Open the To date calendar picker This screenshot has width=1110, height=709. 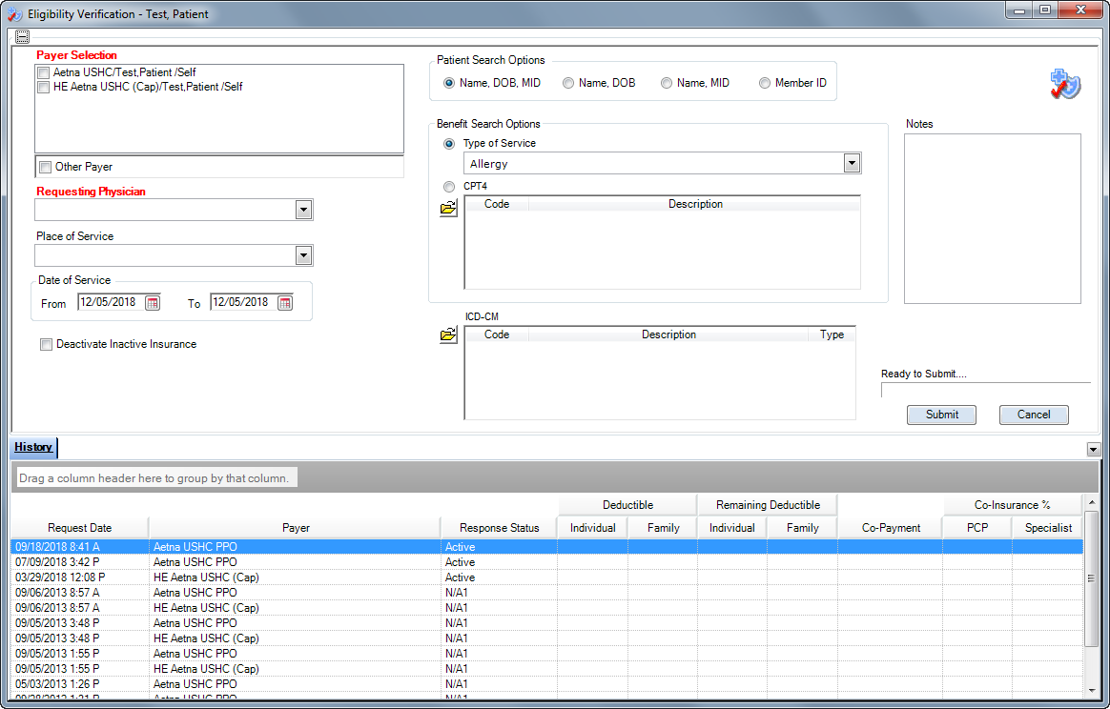[284, 303]
